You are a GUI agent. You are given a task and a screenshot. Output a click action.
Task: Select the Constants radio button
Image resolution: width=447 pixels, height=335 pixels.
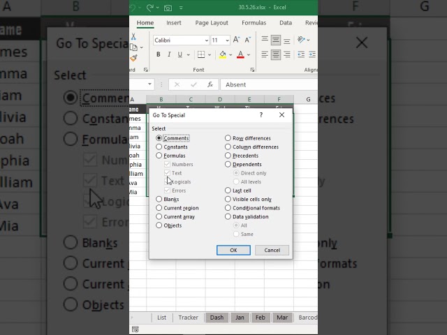[x=159, y=147]
